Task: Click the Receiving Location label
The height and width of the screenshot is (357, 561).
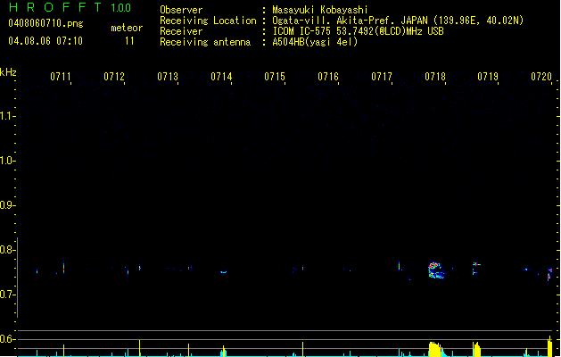Action: pyautogui.click(x=208, y=21)
